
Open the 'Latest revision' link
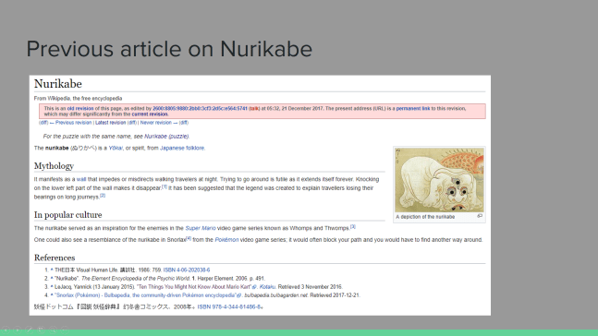click(x=111, y=123)
